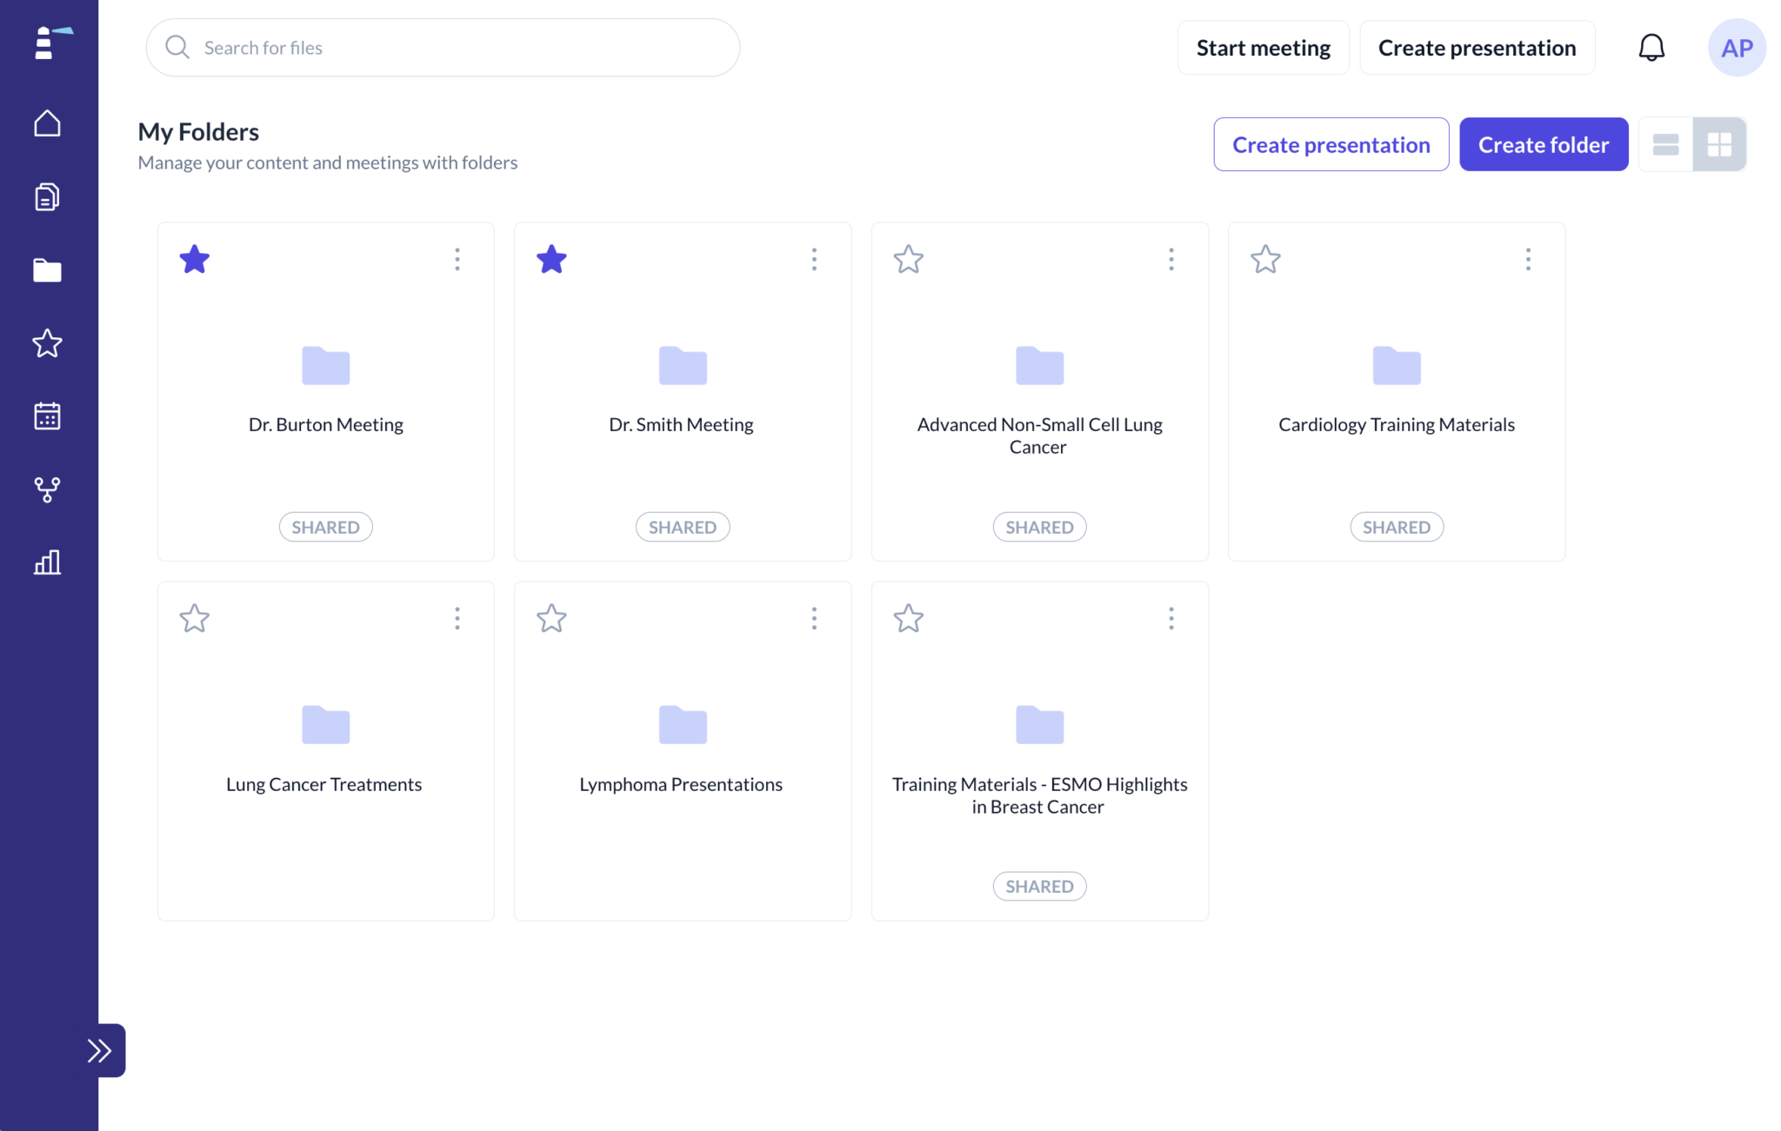
Task: Focus the Search for files field
Action: (x=443, y=48)
